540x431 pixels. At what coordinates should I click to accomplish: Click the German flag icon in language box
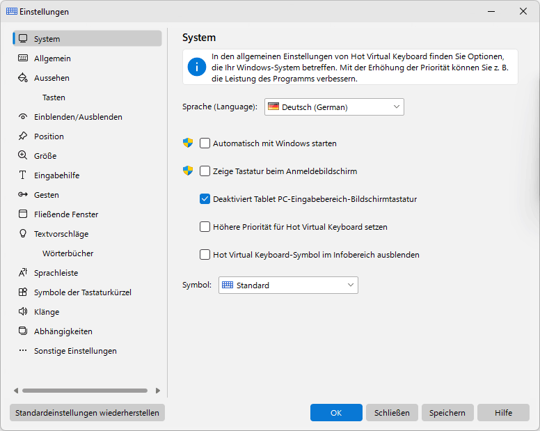[x=273, y=107]
